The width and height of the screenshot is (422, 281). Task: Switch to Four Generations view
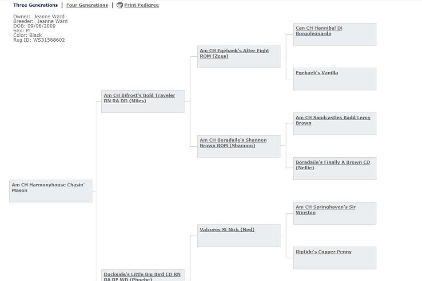(x=87, y=5)
